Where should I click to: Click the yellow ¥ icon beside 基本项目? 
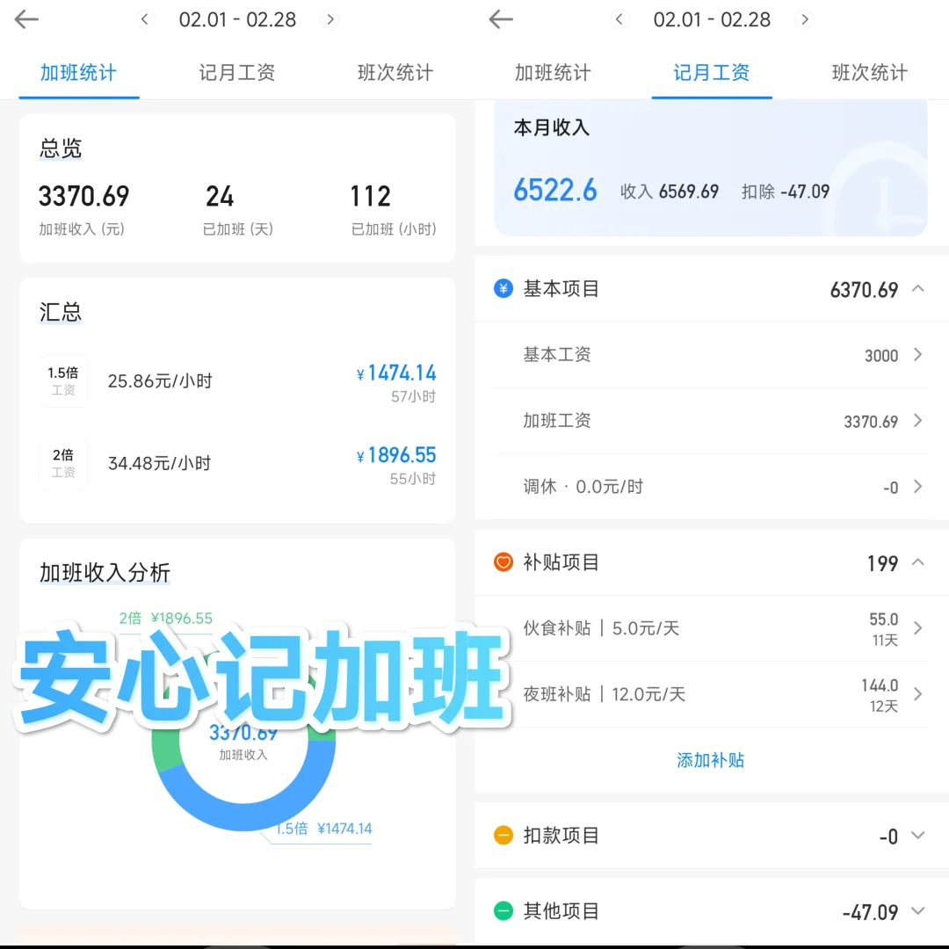tap(503, 290)
